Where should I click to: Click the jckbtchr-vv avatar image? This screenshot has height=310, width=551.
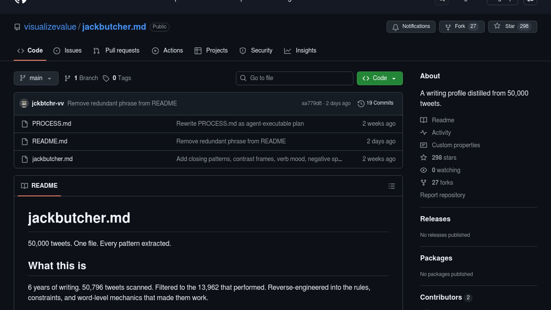coord(24,103)
